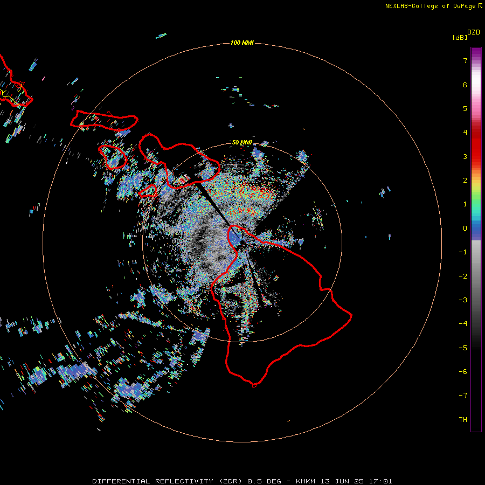Click the DZD colorbar title
This screenshot has width=485, height=485.
point(474,32)
